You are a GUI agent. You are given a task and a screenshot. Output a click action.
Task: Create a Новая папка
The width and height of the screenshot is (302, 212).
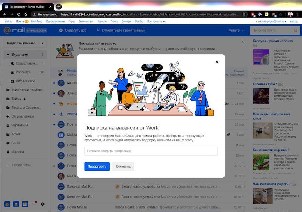19,165
